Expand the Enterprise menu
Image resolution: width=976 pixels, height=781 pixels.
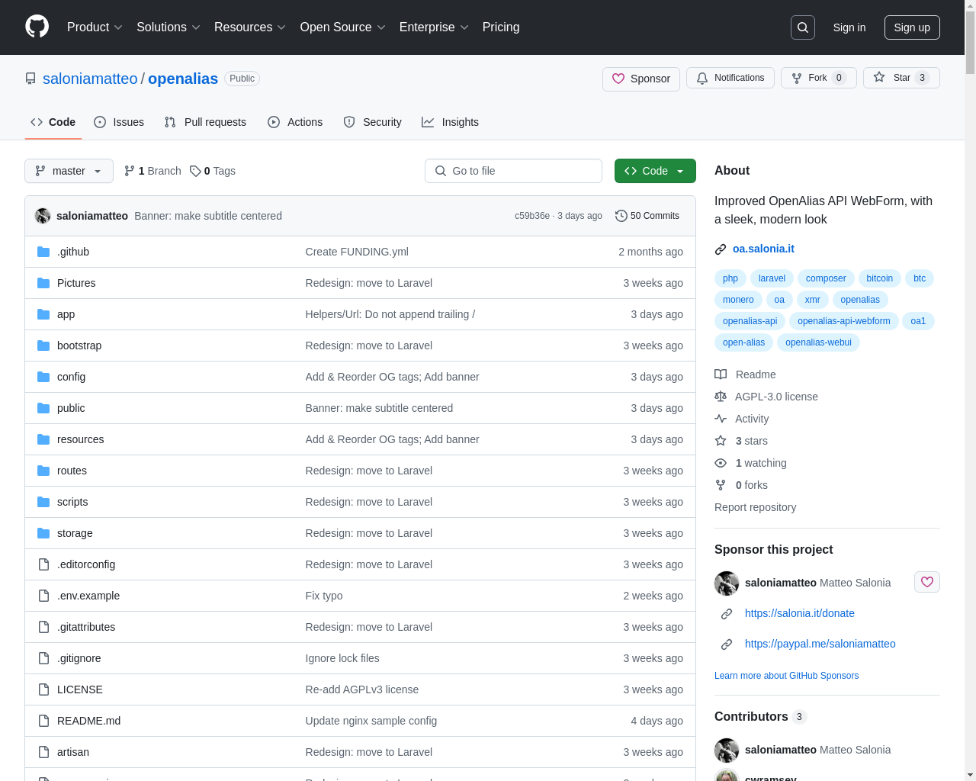coord(434,27)
